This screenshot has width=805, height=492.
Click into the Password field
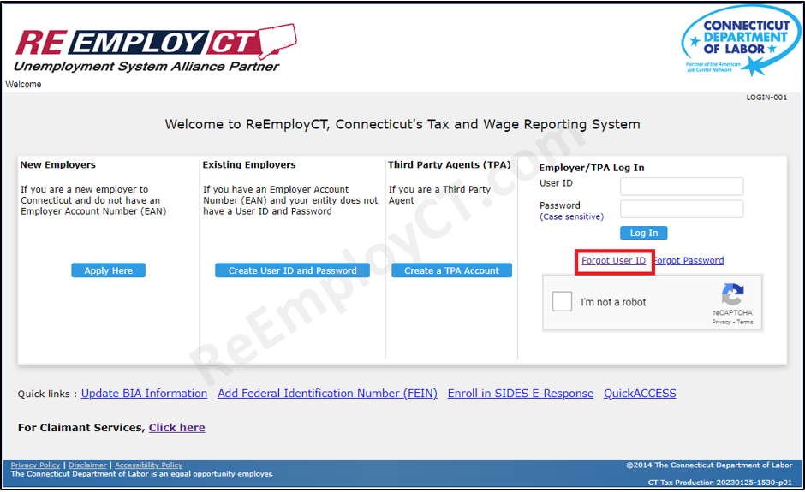tap(682, 209)
